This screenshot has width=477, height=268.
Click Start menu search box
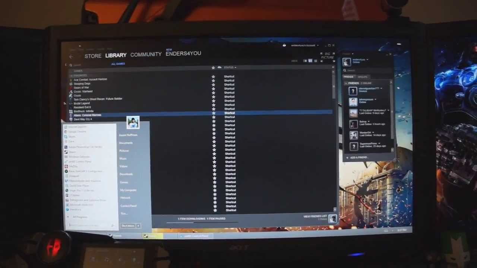(92, 225)
